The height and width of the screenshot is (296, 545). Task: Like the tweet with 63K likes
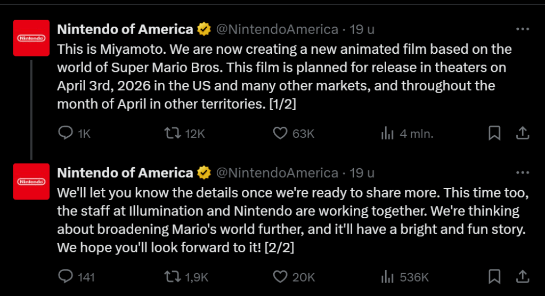click(x=280, y=133)
